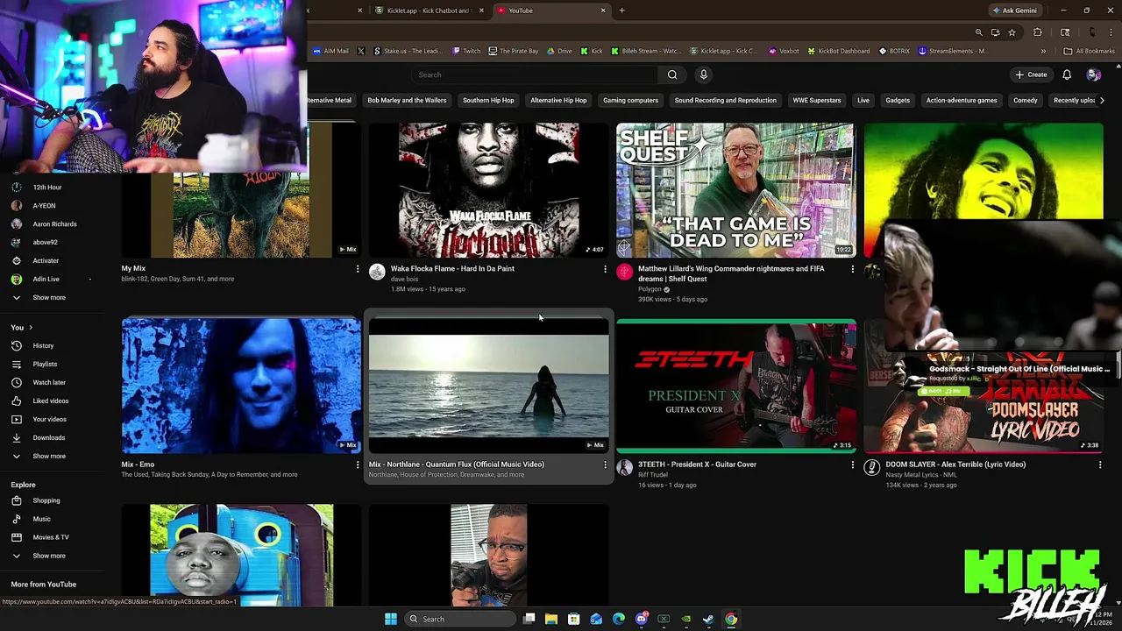The width and height of the screenshot is (1122, 631).
Task: Select the Comedy chip
Action: [1026, 100]
